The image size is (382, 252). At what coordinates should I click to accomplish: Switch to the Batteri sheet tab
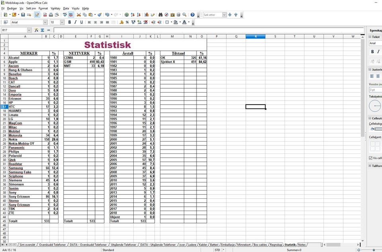tap(214, 245)
